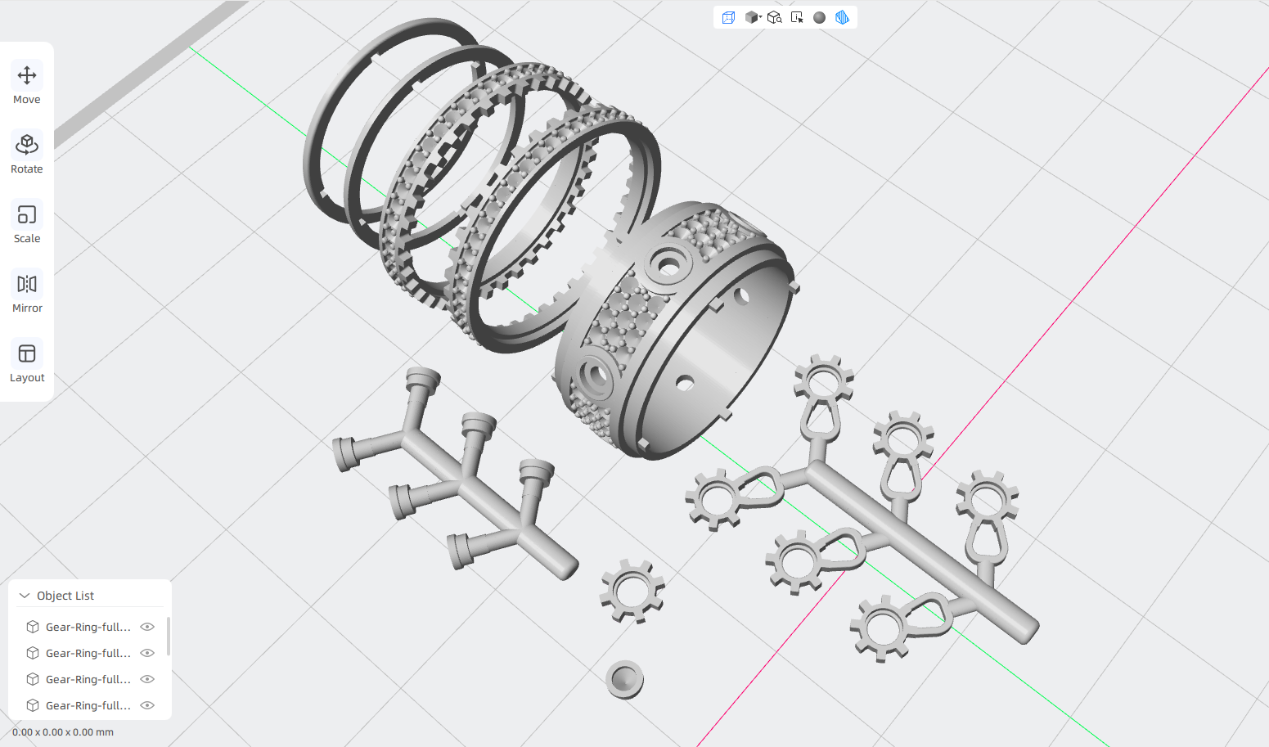Select the first Gear-Ring-full object row
Viewport: 1269px width, 747px height.
coord(90,627)
